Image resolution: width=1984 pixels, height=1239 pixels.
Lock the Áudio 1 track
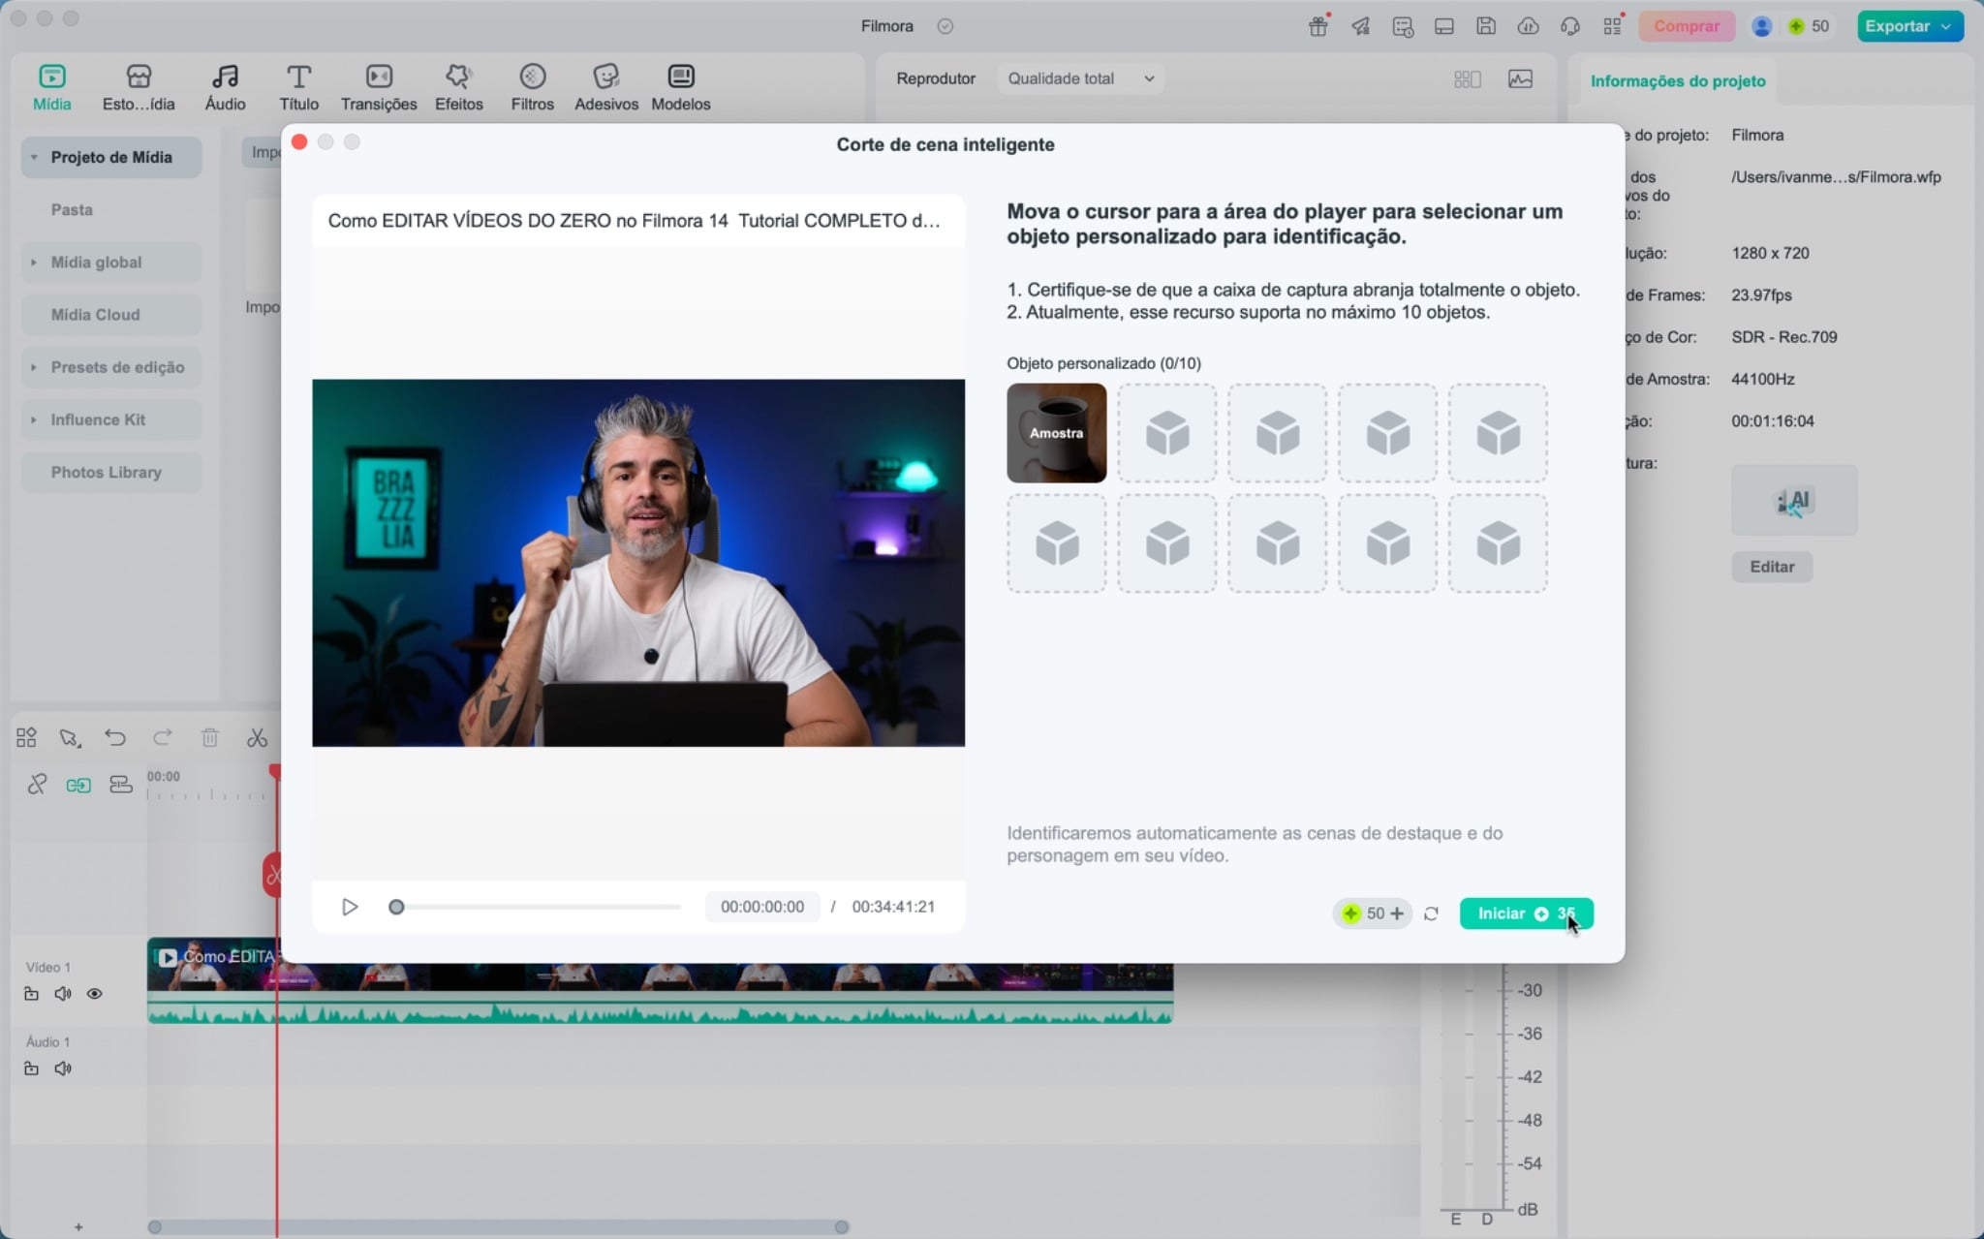31,1069
